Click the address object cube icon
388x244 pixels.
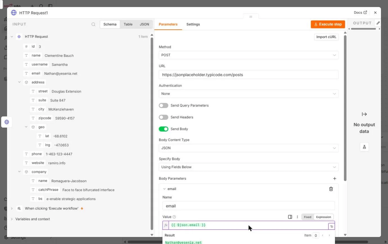click(26, 82)
